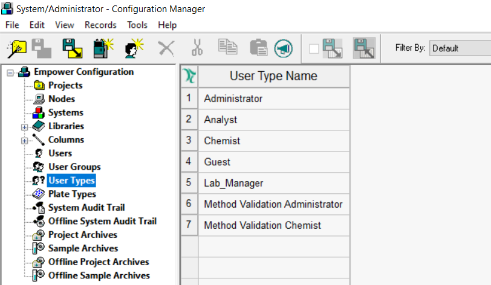Screen dimensions: 491x285
Task: Click the Nodes computer icon
Action: (x=39, y=99)
